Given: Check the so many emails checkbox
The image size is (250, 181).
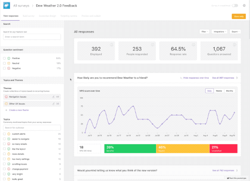Looking at the screenshot, I should (x=4, y=144).
